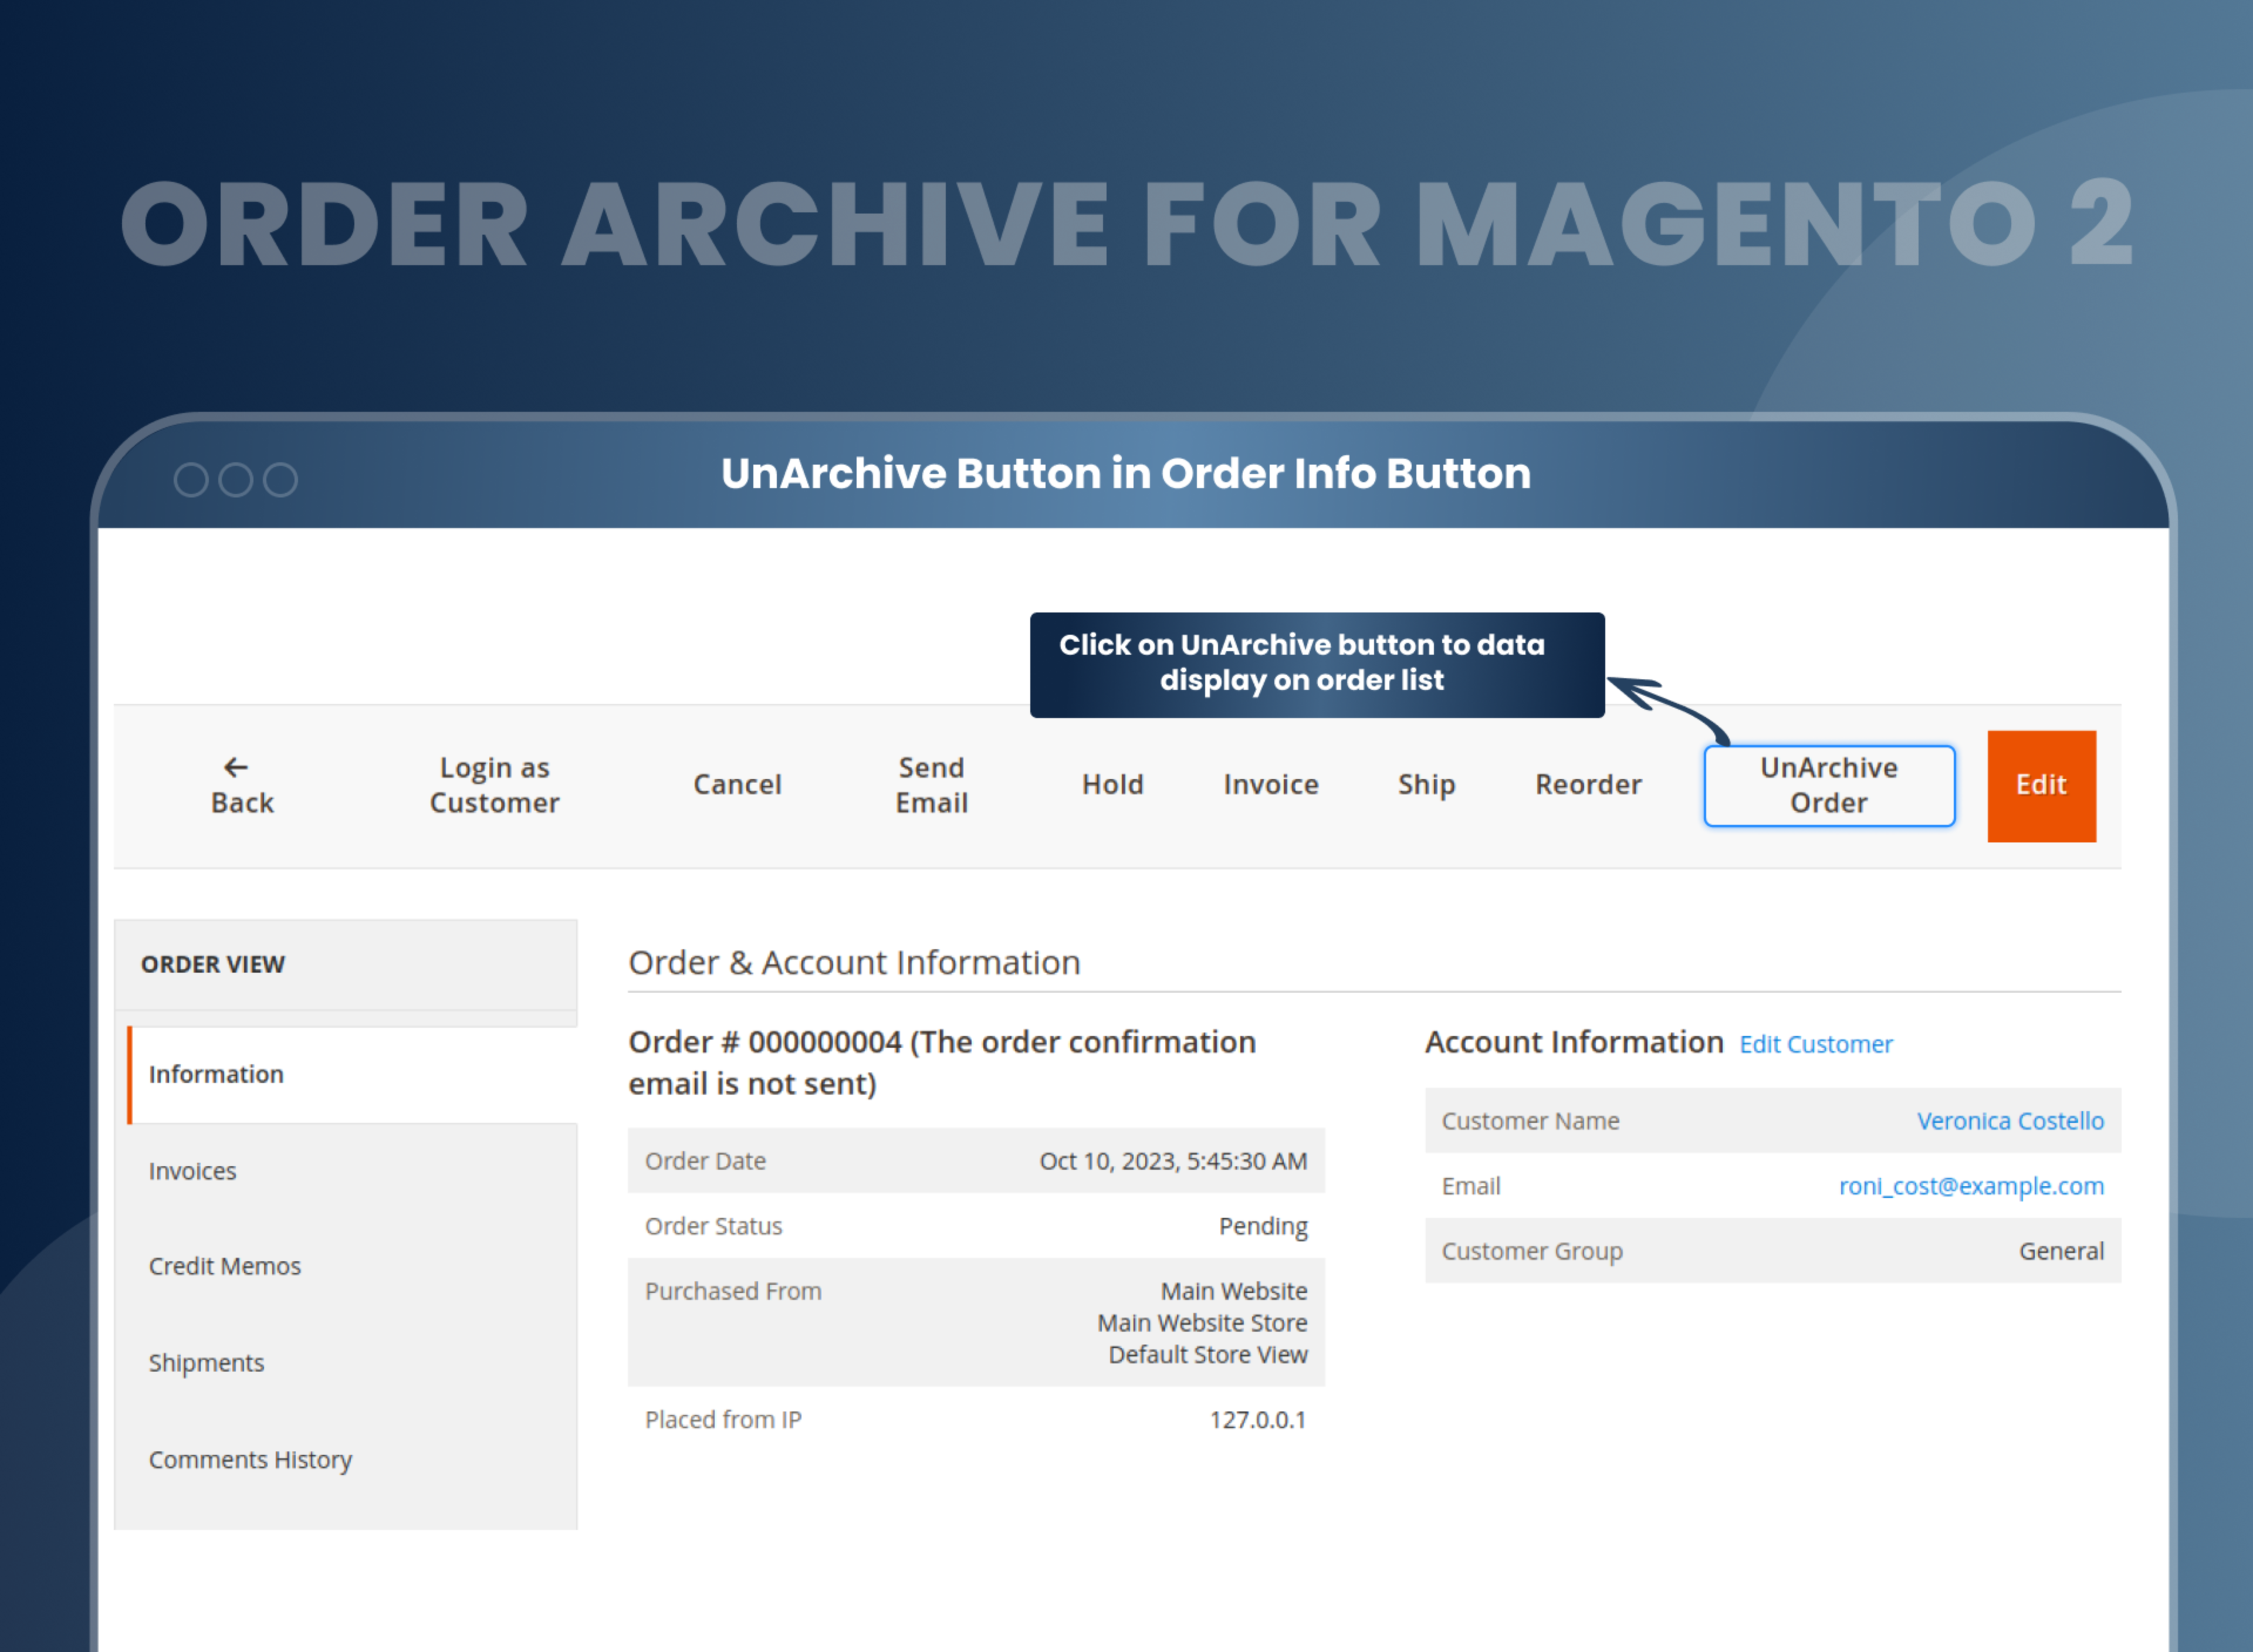Click the Purchased From label

[x=733, y=1291]
